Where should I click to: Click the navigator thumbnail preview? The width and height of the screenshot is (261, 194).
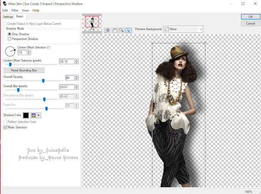(92, 23)
